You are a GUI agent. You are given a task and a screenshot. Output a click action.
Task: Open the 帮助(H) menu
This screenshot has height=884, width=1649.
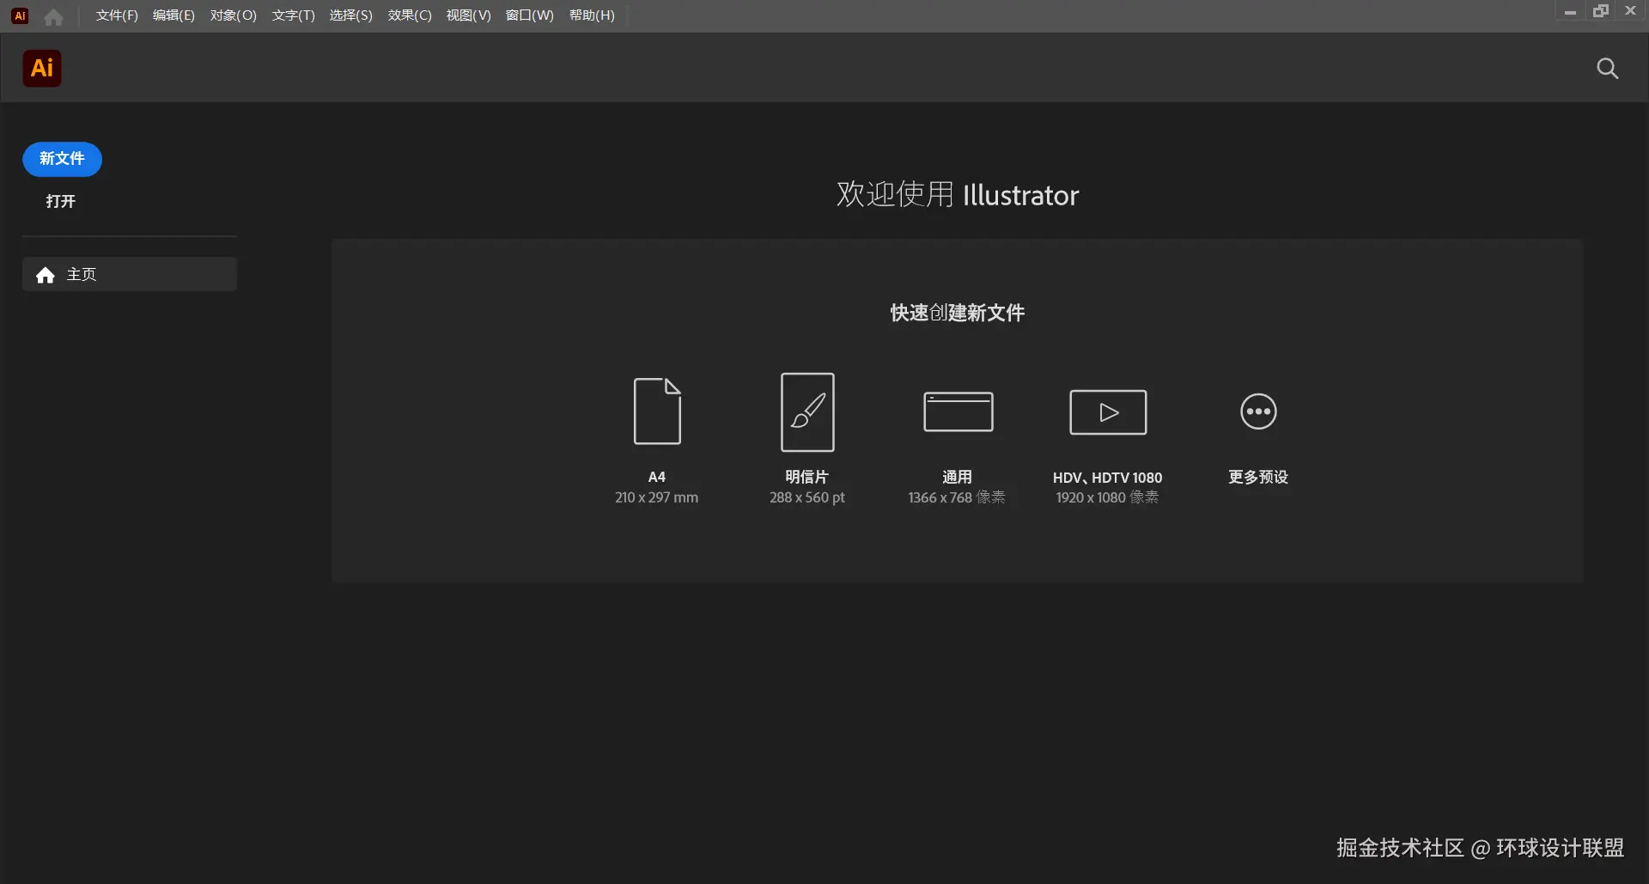pos(592,15)
